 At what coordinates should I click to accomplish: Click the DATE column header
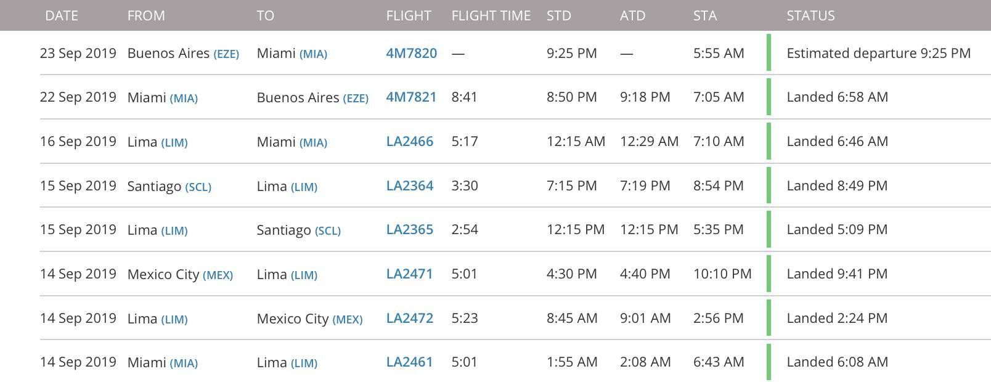tap(62, 16)
